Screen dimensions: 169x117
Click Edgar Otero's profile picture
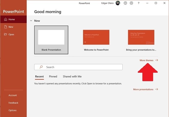click(x=118, y=3)
